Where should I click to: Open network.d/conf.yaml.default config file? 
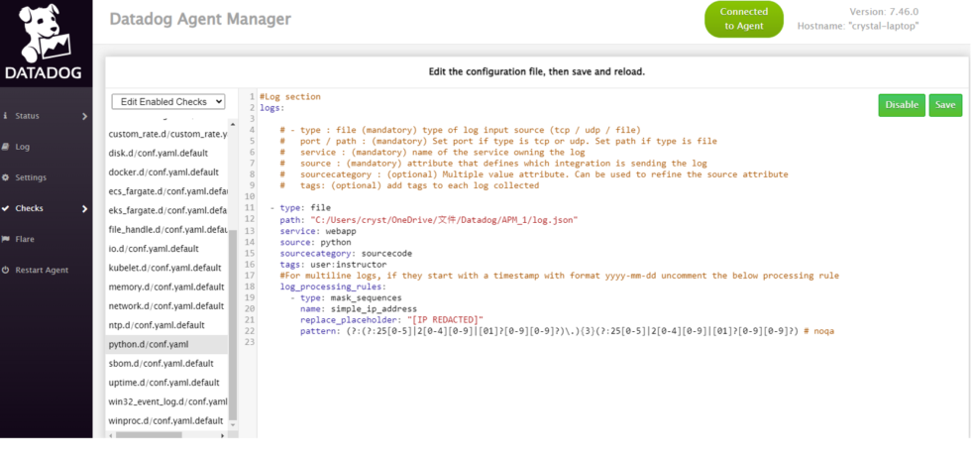166,306
